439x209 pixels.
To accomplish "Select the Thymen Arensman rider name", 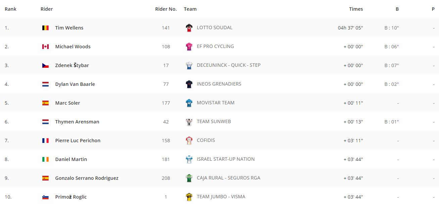I will point(77,122).
